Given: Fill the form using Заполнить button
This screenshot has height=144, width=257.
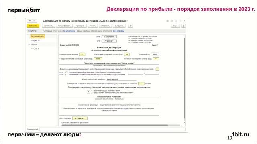Looking at the screenshot, I should pyautogui.click(x=48, y=26).
